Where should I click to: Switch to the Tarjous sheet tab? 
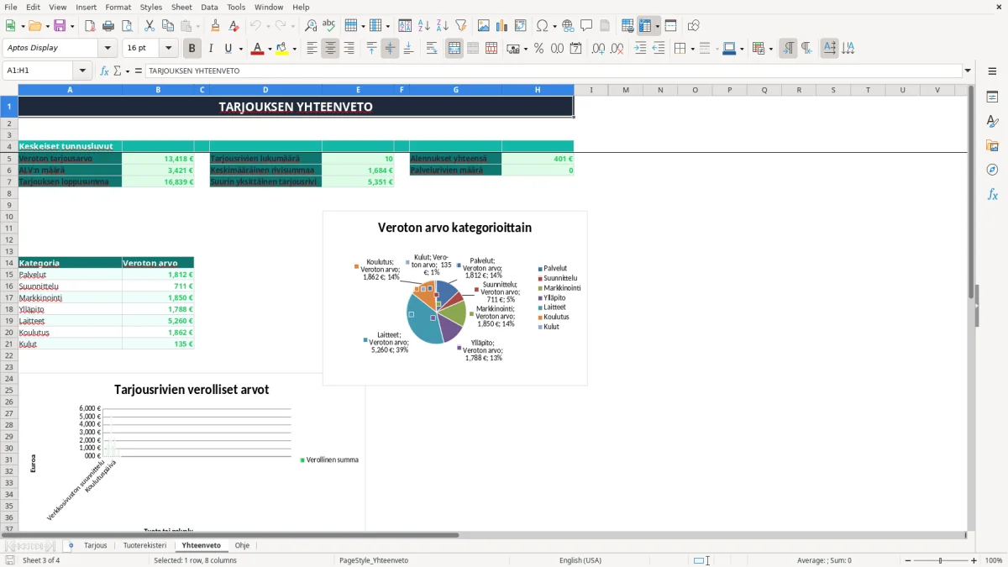pos(96,546)
